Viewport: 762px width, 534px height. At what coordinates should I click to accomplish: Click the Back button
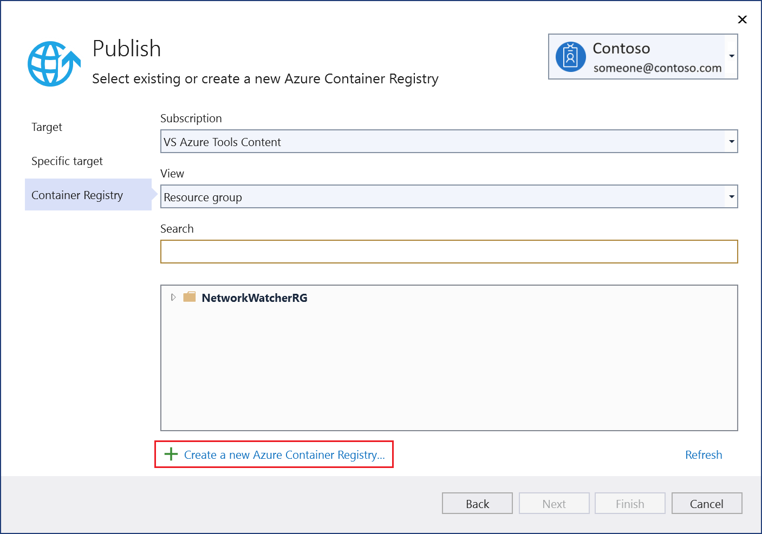(477, 503)
